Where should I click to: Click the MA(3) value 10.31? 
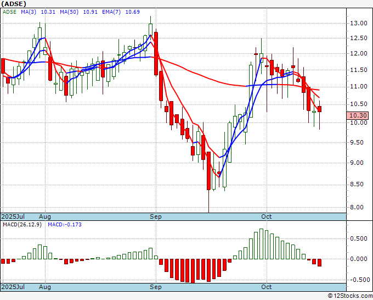48,12
